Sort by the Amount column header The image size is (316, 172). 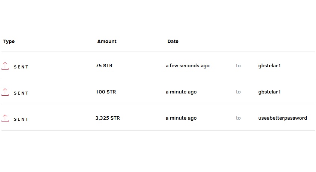click(x=107, y=42)
